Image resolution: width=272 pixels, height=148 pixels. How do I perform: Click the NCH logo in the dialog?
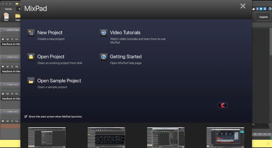(222, 106)
